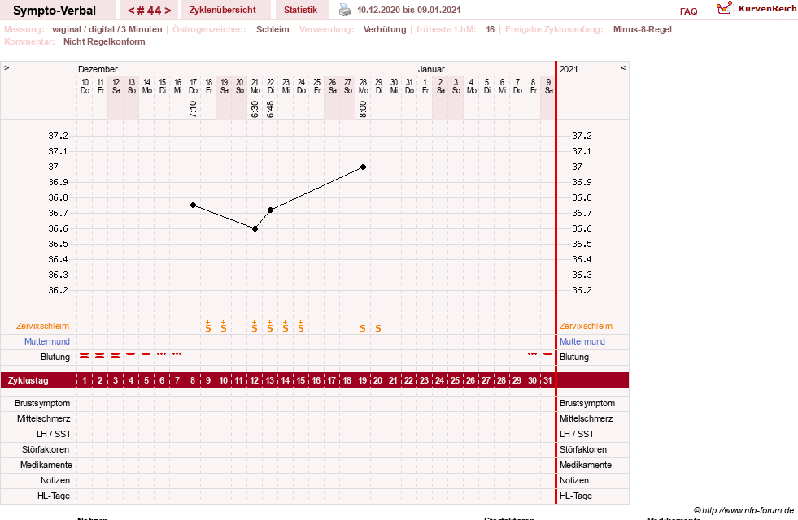Open the KurvenReich logo link

pos(757,9)
